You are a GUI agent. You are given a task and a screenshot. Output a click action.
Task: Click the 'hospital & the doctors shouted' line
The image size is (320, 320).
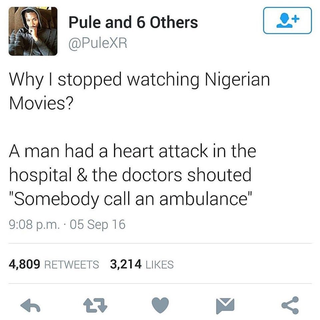click(130, 176)
